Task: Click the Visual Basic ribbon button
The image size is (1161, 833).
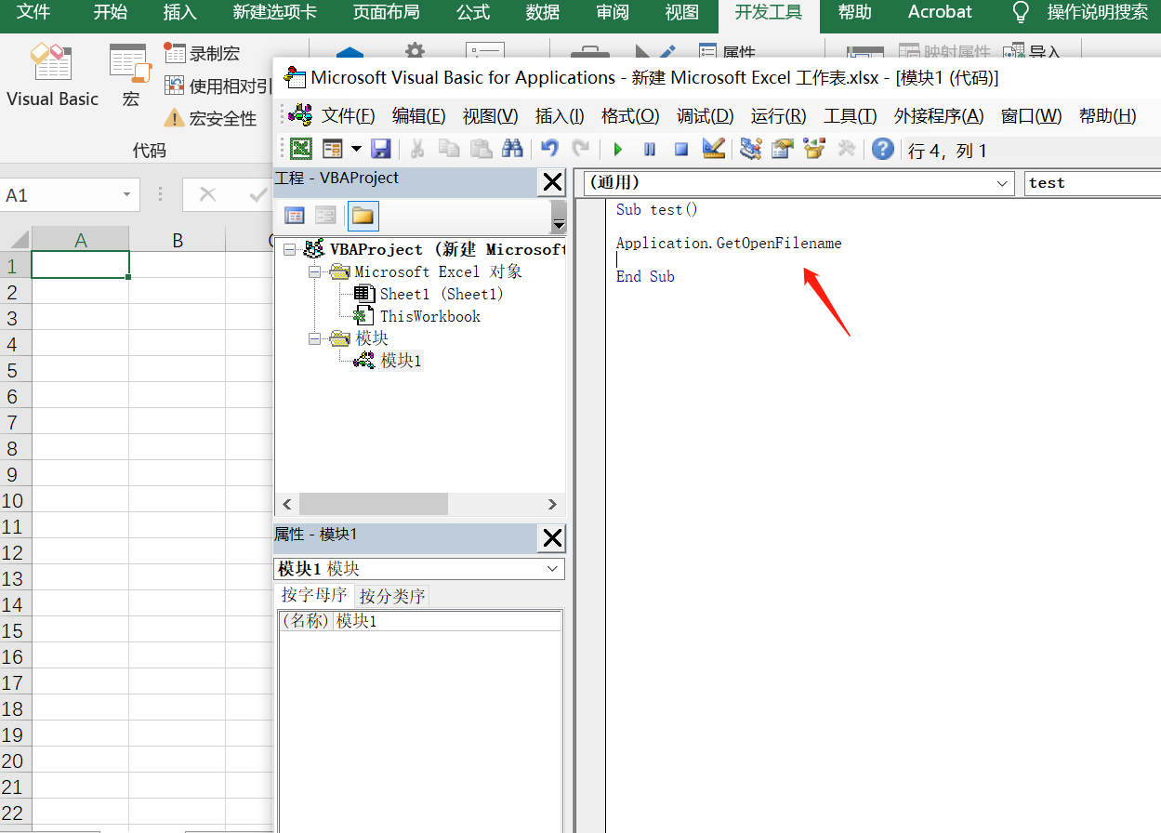Action: click(x=52, y=74)
